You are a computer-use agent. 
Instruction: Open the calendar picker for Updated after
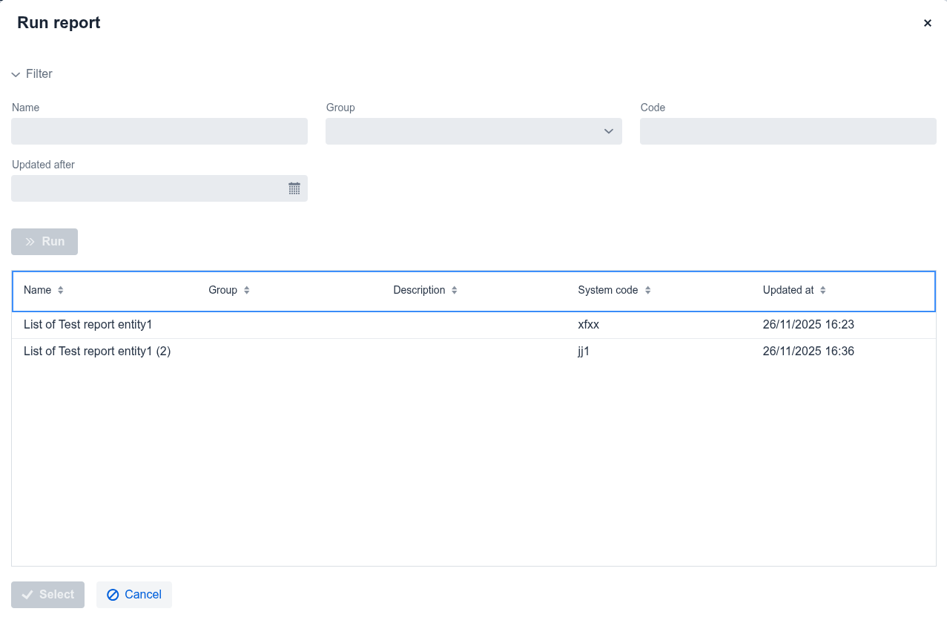294,188
